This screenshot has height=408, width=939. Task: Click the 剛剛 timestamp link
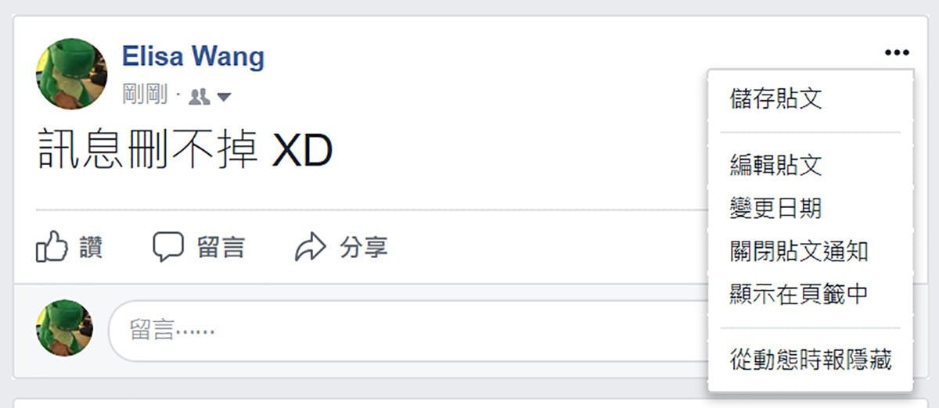[145, 96]
